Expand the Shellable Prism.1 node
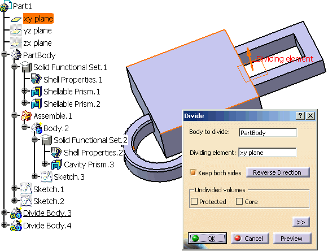 tap(25, 91)
